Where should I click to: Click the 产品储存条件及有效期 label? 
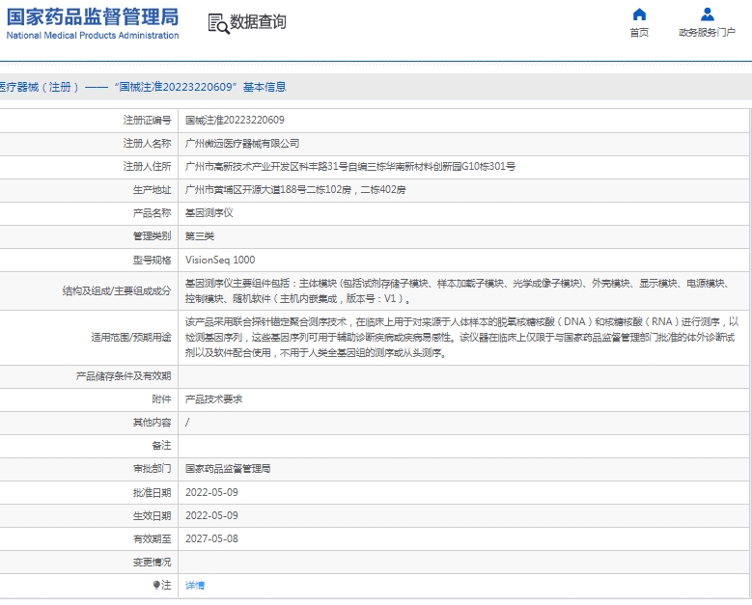[124, 376]
